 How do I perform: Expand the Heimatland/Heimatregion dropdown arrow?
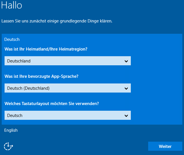(126, 61)
